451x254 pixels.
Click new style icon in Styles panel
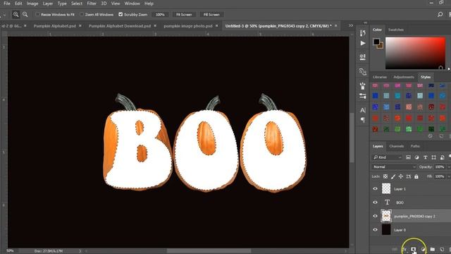click(441, 136)
